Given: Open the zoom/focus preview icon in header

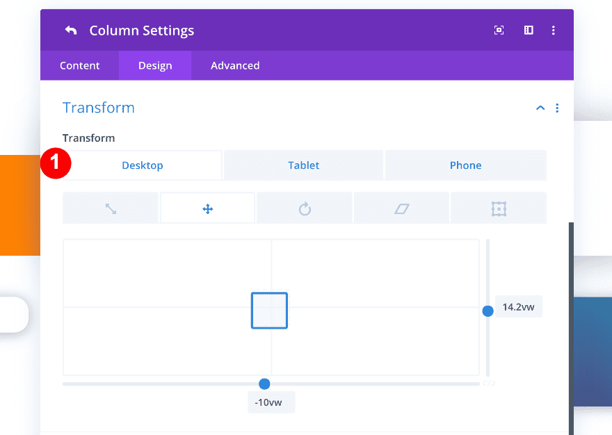Looking at the screenshot, I should 499,30.
